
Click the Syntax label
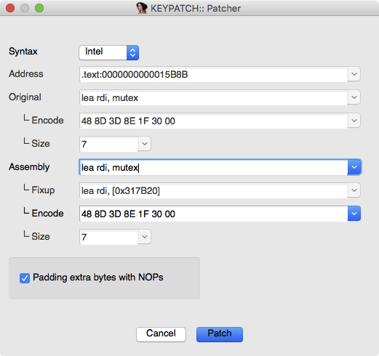[x=23, y=52]
